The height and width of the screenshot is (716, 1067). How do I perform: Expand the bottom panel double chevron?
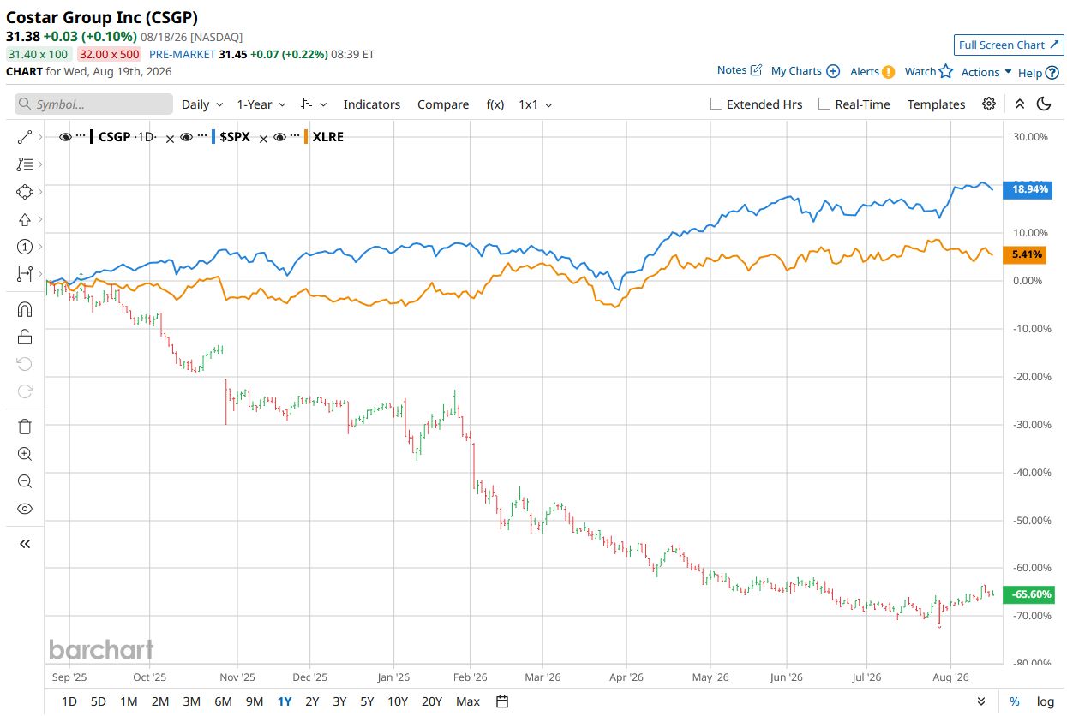pos(980,701)
